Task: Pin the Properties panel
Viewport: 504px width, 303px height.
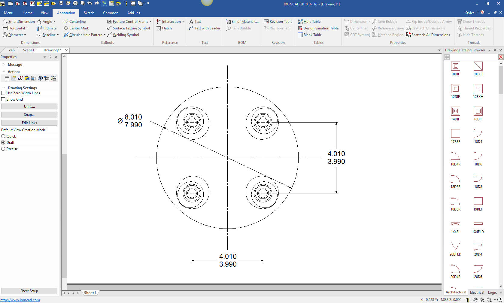Action: tap(50, 57)
